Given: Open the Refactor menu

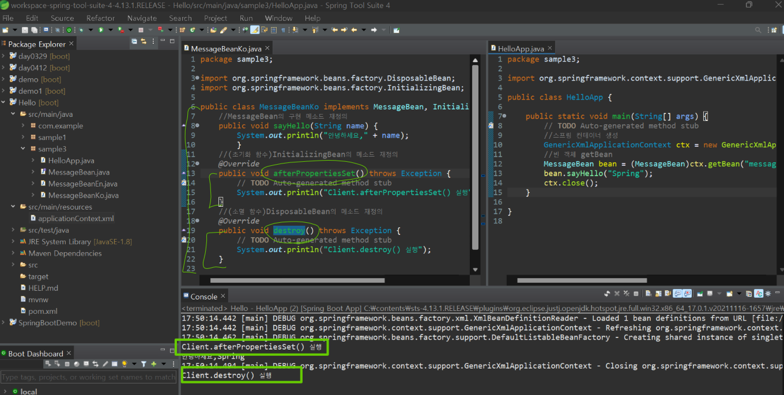Looking at the screenshot, I should [x=100, y=18].
